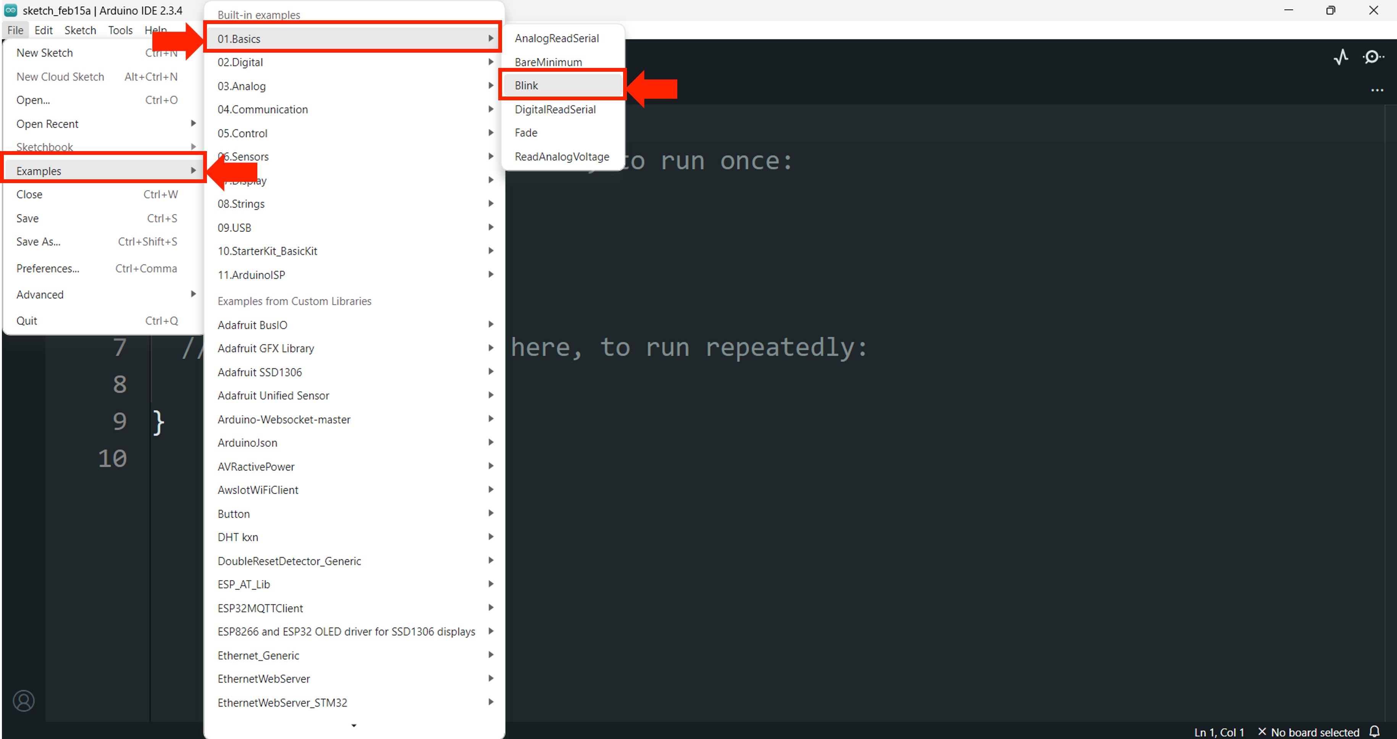Click line number 10 in editor gutter
This screenshot has width=1397, height=739.
[112, 458]
